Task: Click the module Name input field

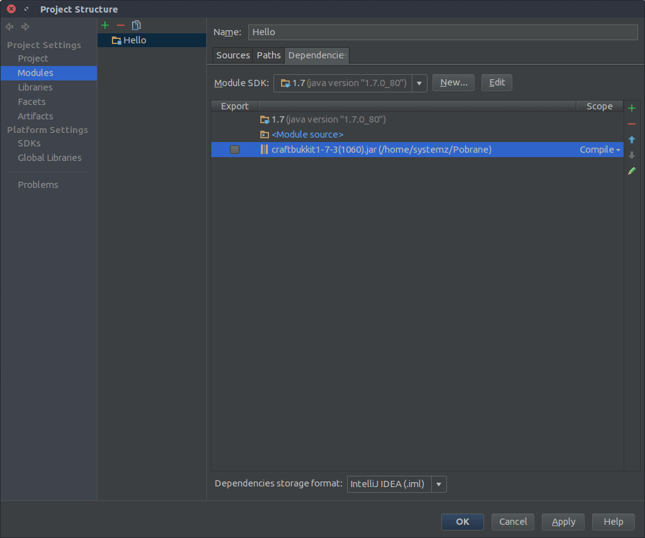Action: (443, 32)
